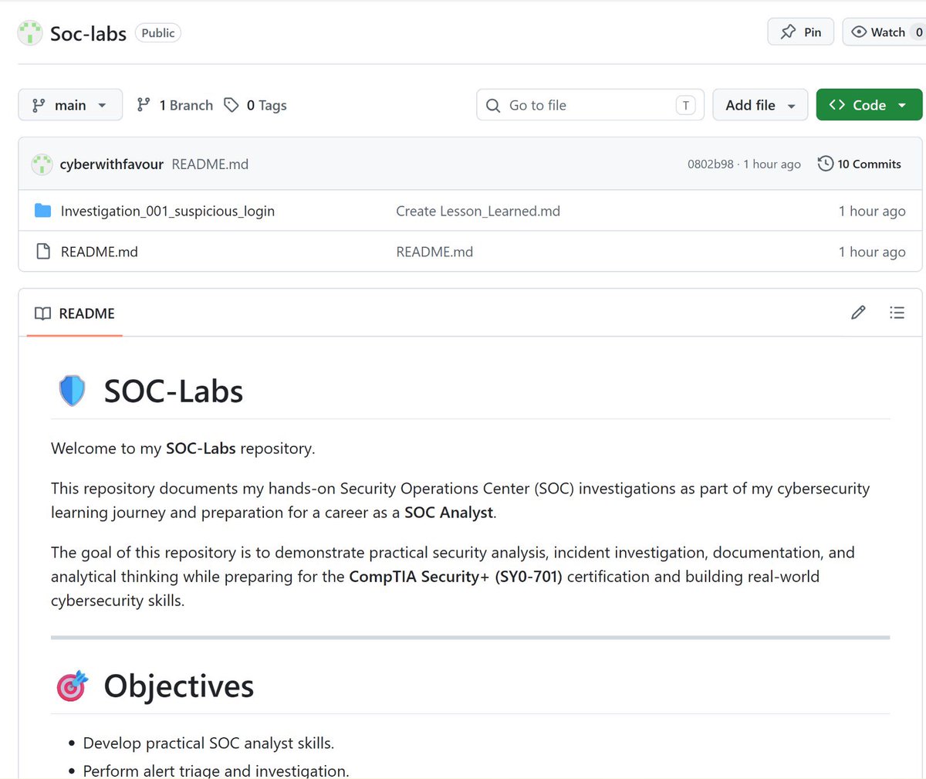Viewport: 926px width, 779px height.
Task: Open the latest README.md commit message
Action: pyautogui.click(x=210, y=164)
